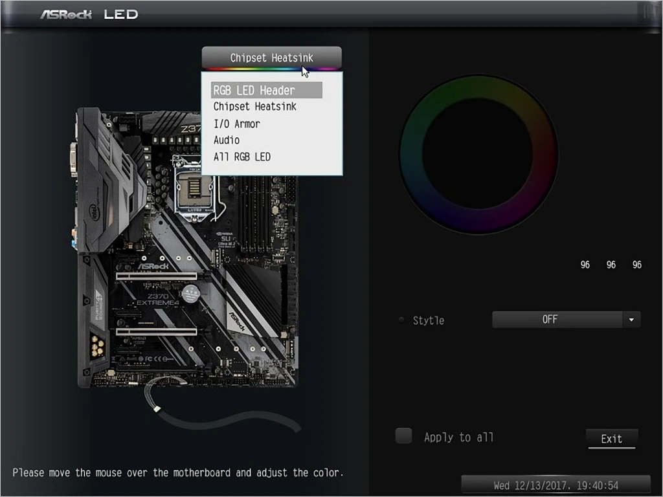Select the Audio LED zone option

[x=227, y=140]
